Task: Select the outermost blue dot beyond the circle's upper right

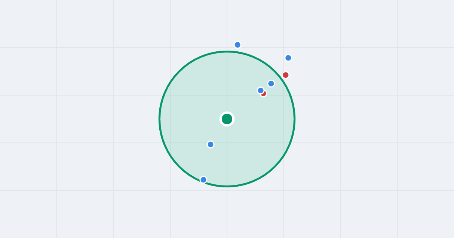Action: pyautogui.click(x=288, y=58)
